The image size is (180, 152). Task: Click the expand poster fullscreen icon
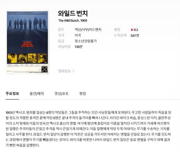click(x=44, y=69)
